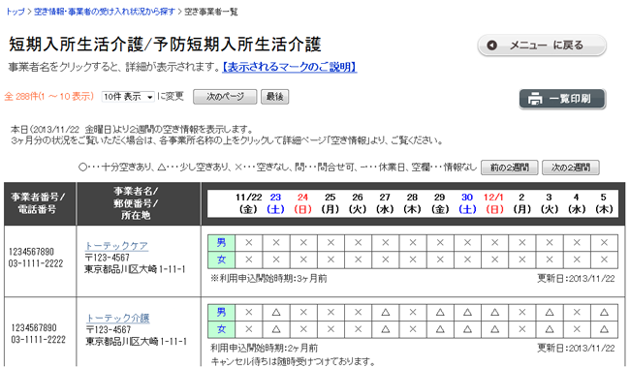
Task: Click 更新日 in トーテック介護 row
Action: coord(576,348)
